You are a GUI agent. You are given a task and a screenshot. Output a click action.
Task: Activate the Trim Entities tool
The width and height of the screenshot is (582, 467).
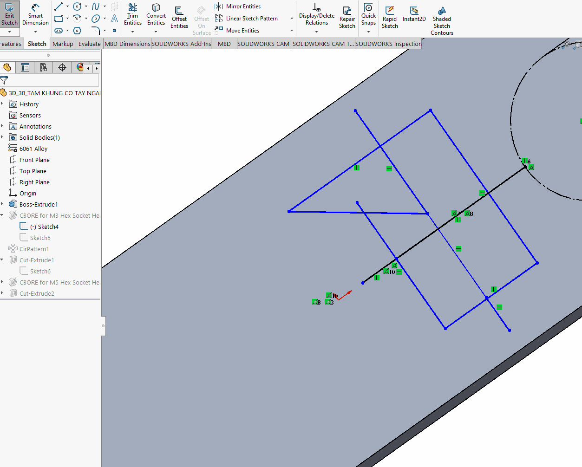(x=133, y=15)
